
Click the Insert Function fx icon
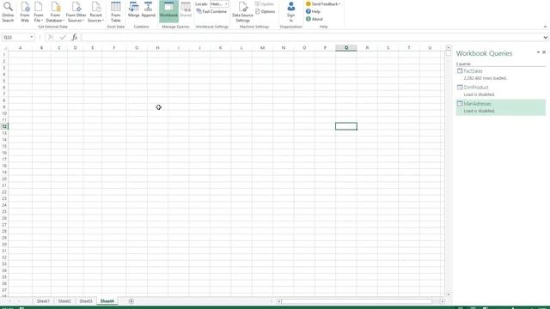pos(75,37)
